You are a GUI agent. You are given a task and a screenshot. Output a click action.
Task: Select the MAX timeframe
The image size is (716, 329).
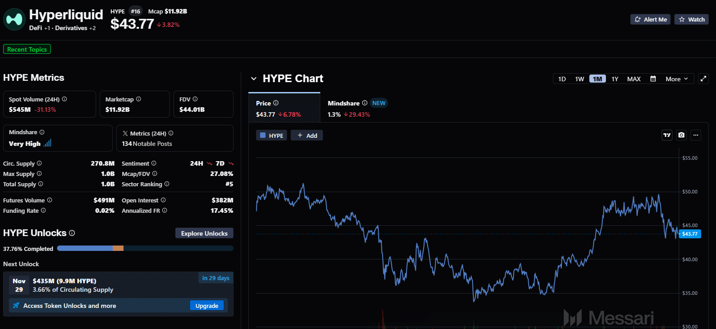[x=634, y=79]
